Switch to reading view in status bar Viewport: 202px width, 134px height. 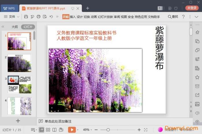pos(54,130)
